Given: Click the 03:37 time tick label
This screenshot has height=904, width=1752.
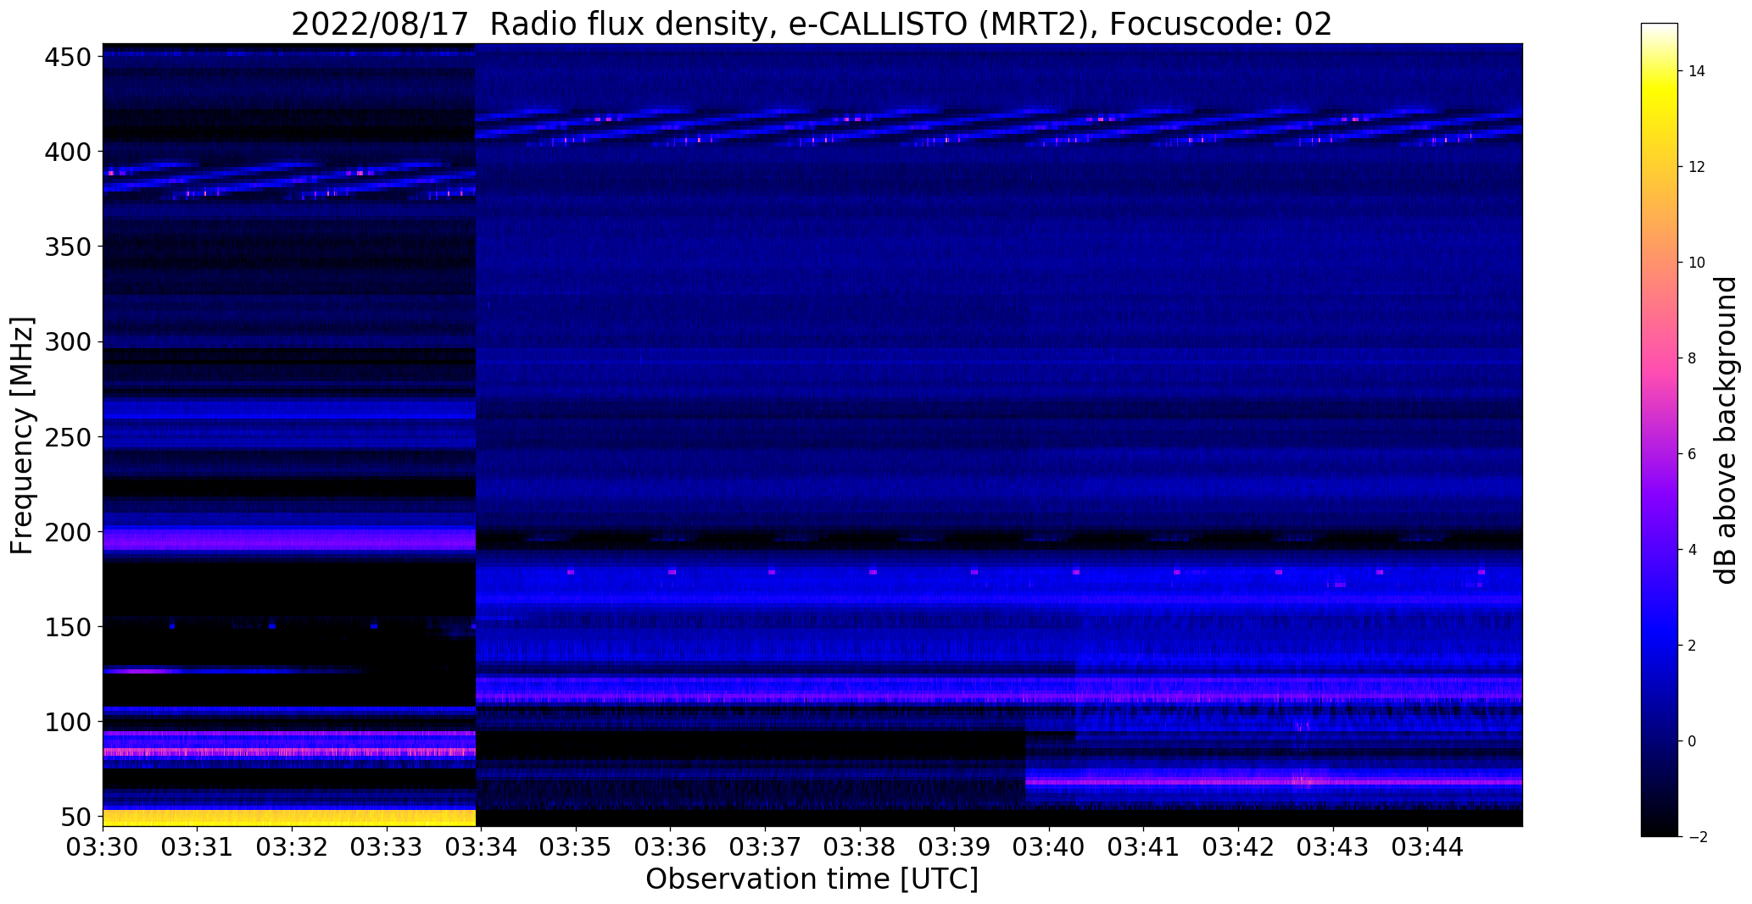Looking at the screenshot, I should tap(765, 847).
